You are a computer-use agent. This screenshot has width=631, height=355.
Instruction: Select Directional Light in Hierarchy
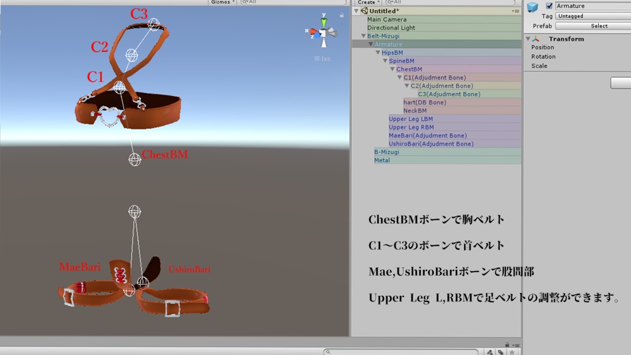coord(391,28)
